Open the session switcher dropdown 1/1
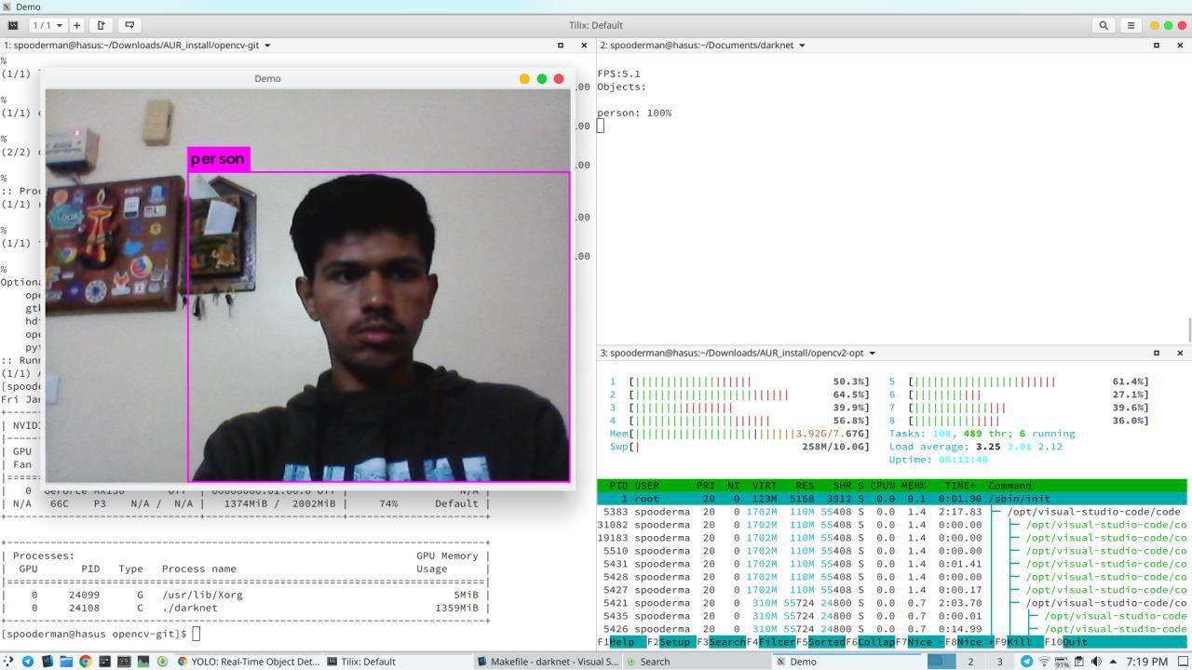The height and width of the screenshot is (670, 1192). (47, 25)
